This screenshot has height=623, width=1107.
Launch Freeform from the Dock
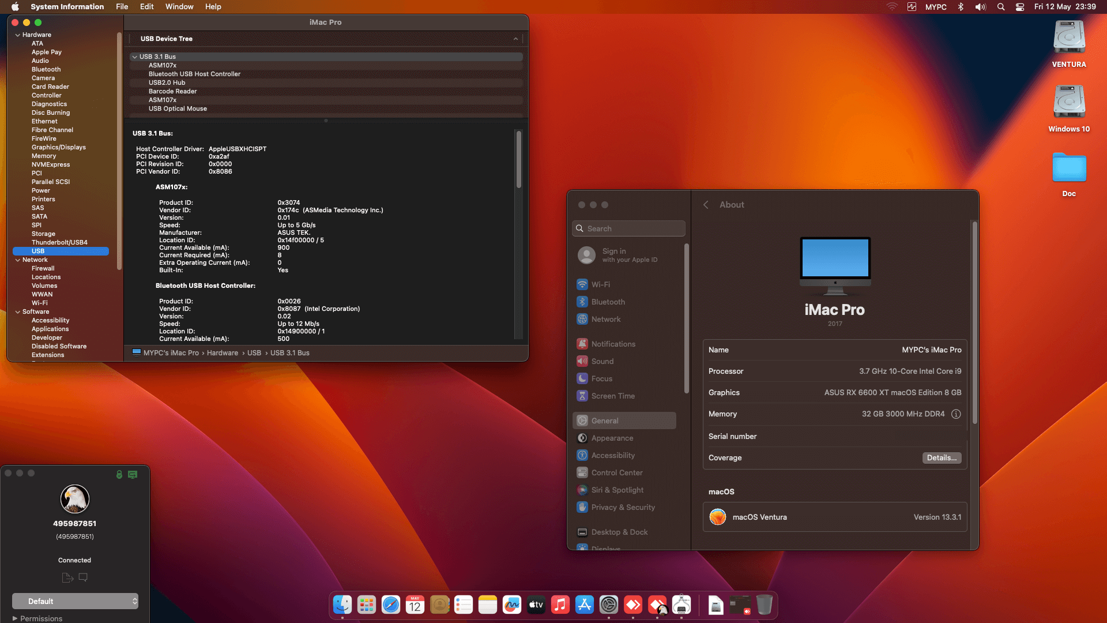(x=512, y=605)
